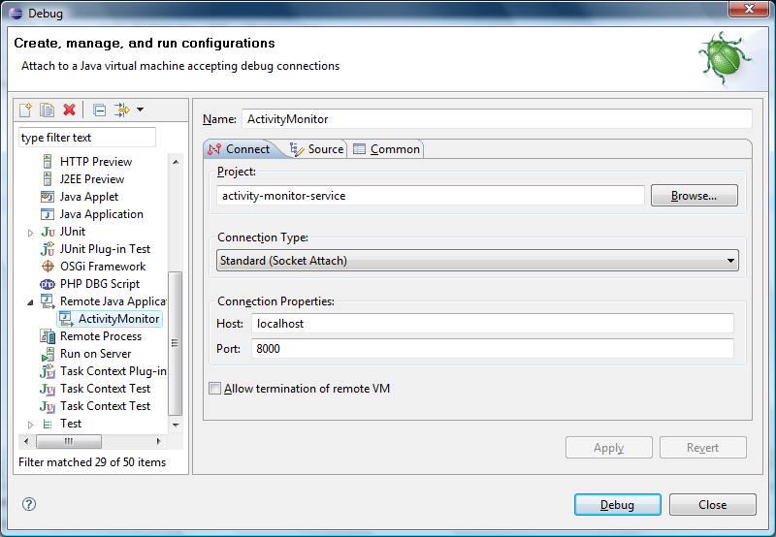The width and height of the screenshot is (776, 537).
Task: Select PHP DBG Script in the tree
Action: [x=100, y=284]
